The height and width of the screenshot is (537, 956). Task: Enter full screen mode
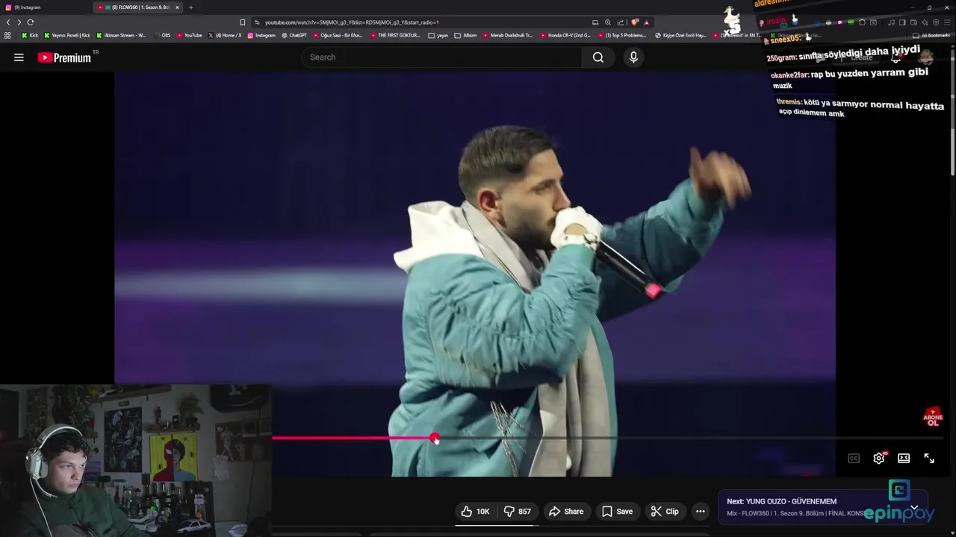929,458
